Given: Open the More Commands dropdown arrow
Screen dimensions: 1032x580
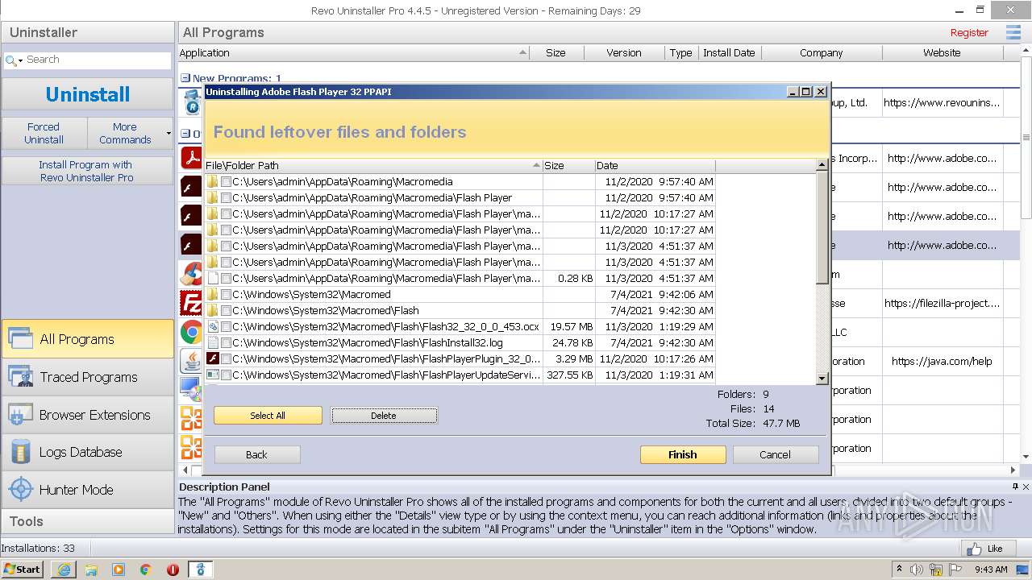Looking at the screenshot, I should coord(169,133).
